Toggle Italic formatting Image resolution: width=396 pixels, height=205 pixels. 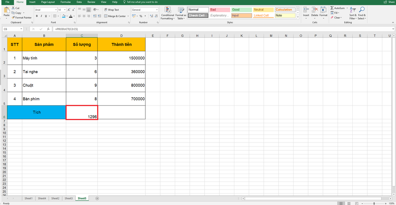pyautogui.click(x=41, y=16)
